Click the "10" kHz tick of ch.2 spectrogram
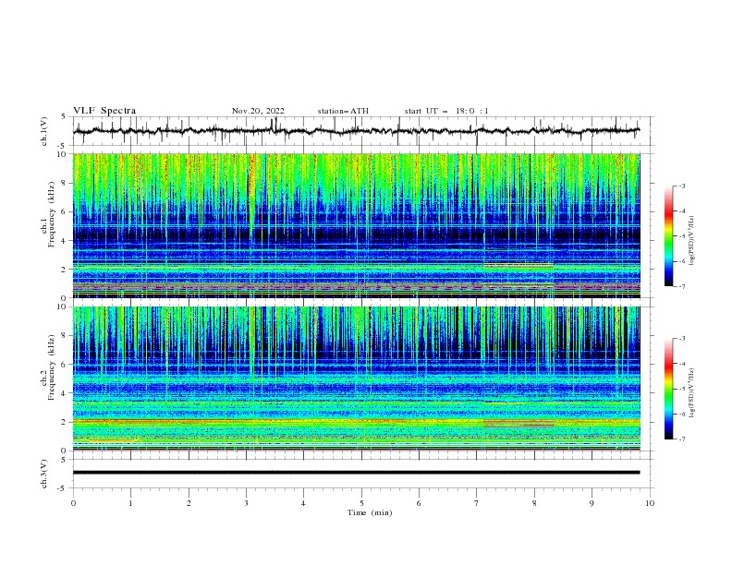Image resolution: width=732 pixels, height=565 pixels. 64,307
